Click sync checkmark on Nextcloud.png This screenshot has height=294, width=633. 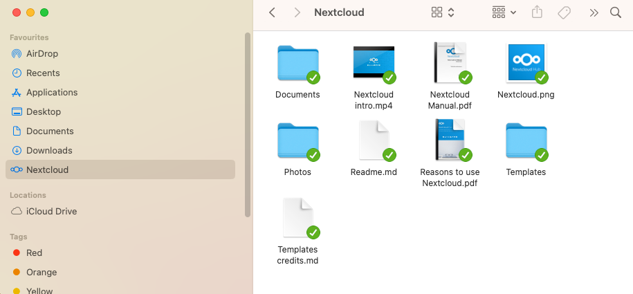click(542, 77)
